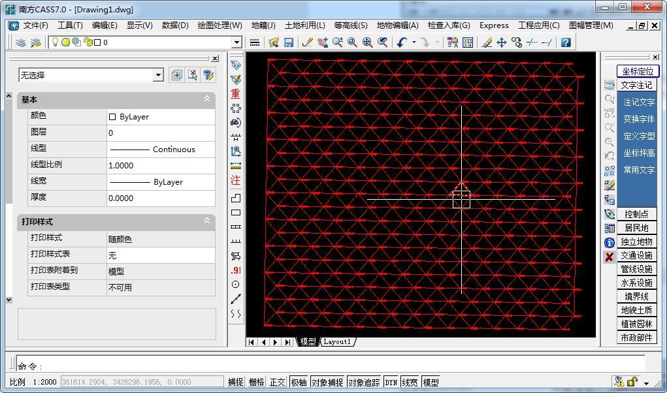
Task: Toggle 对象捕捉 object snap mode
Action: pos(327,382)
